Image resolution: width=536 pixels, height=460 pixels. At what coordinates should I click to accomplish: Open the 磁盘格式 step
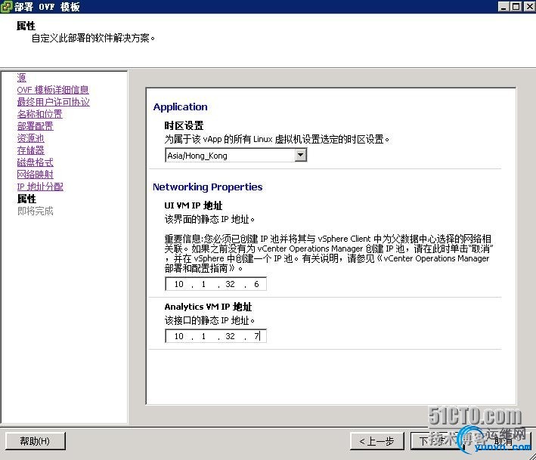[36, 162]
